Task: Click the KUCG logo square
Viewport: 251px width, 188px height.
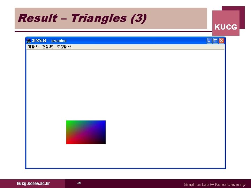Action: pyautogui.click(x=226, y=23)
